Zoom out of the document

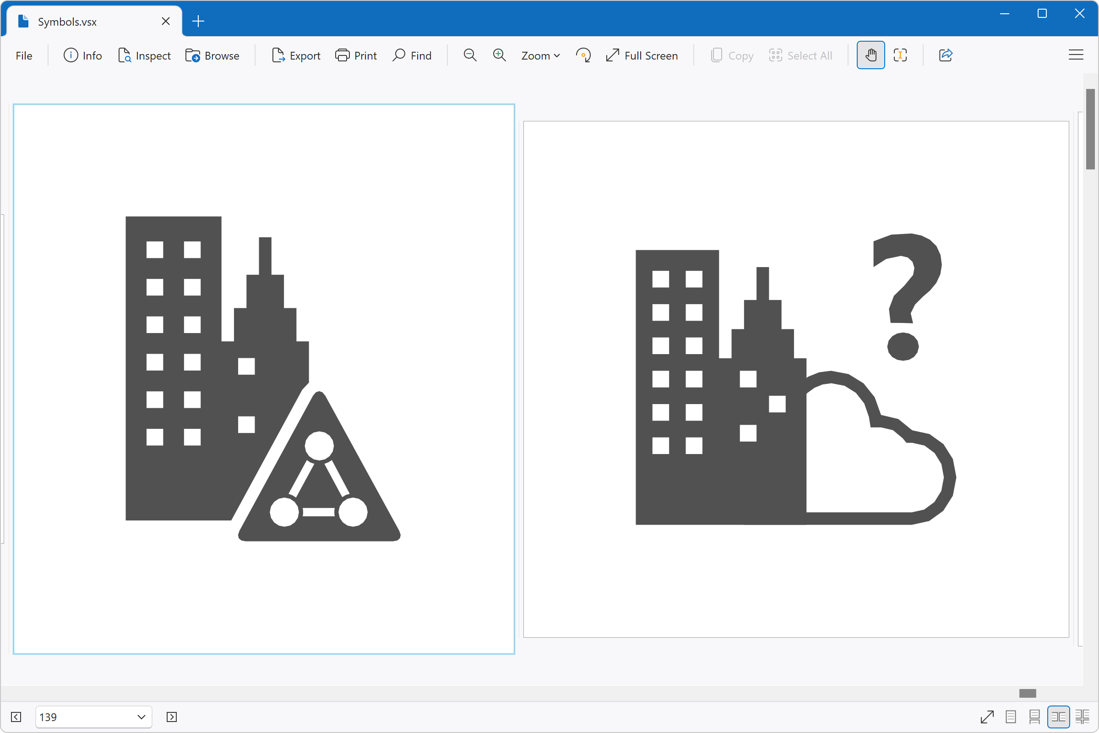470,55
